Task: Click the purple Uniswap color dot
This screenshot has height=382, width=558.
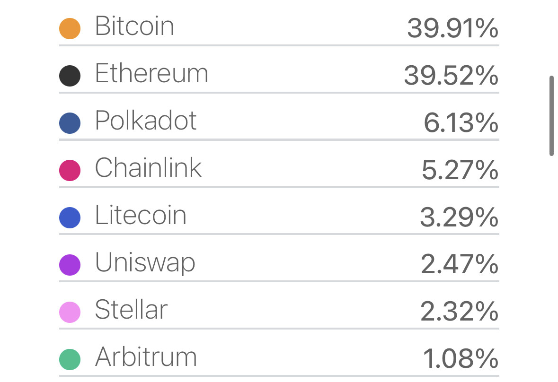Action: point(70,265)
